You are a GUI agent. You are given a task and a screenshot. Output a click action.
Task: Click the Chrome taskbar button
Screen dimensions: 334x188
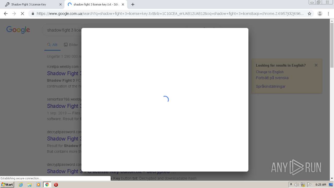(47, 185)
